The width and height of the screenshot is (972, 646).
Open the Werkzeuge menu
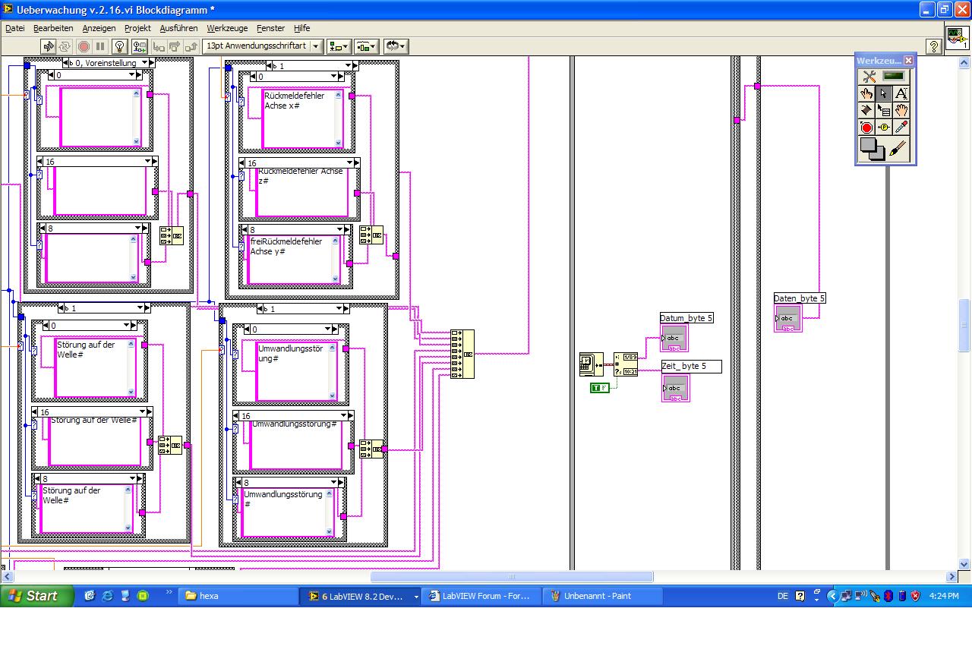click(227, 28)
